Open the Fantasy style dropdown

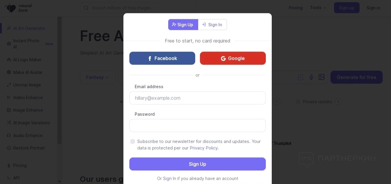(98, 77)
